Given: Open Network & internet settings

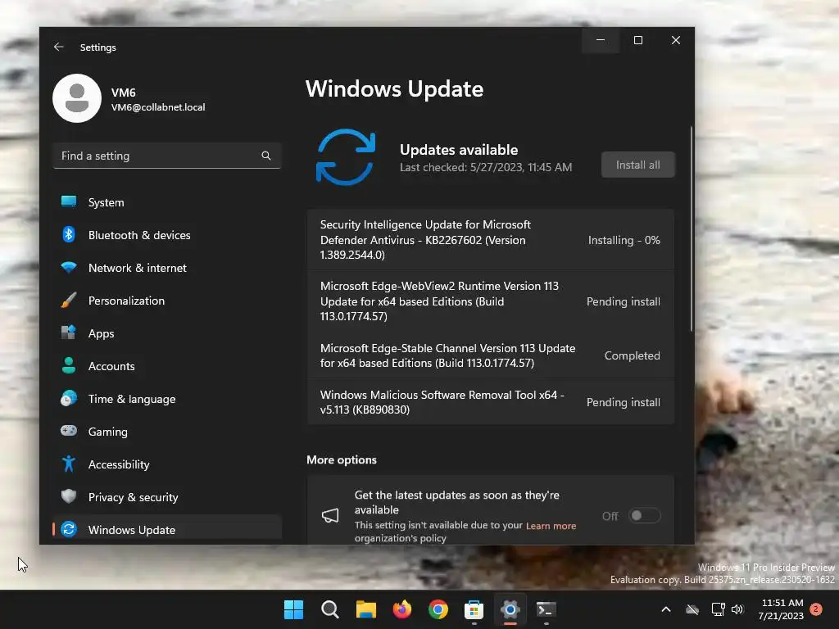Looking at the screenshot, I should [x=167, y=268].
